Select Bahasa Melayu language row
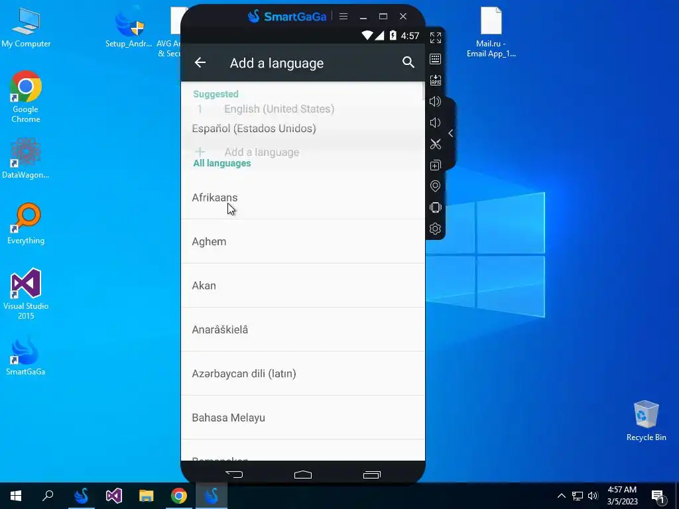Viewport: 679px width, 509px height. pyautogui.click(x=302, y=418)
